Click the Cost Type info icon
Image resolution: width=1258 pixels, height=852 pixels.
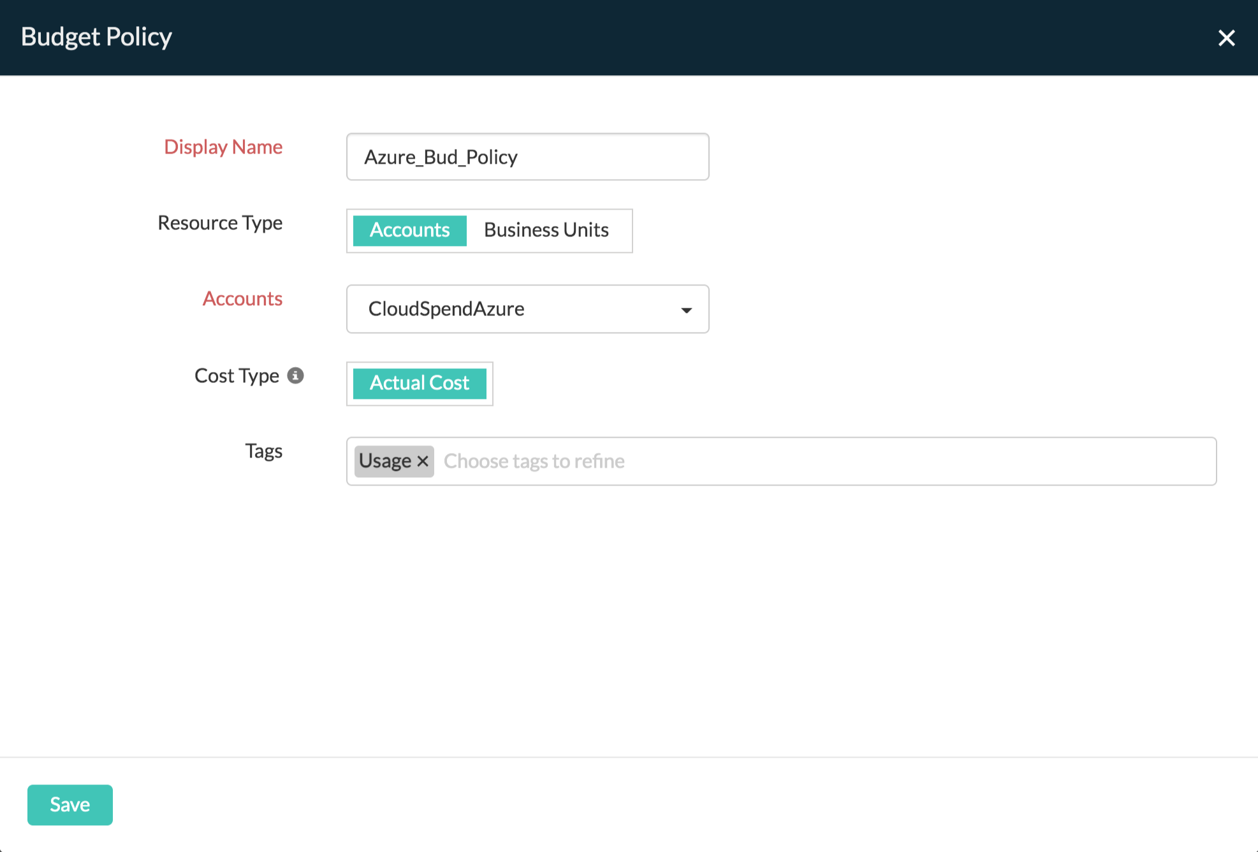point(295,376)
